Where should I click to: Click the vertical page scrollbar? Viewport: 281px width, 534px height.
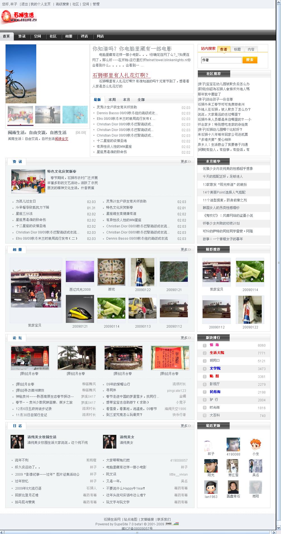point(278,263)
